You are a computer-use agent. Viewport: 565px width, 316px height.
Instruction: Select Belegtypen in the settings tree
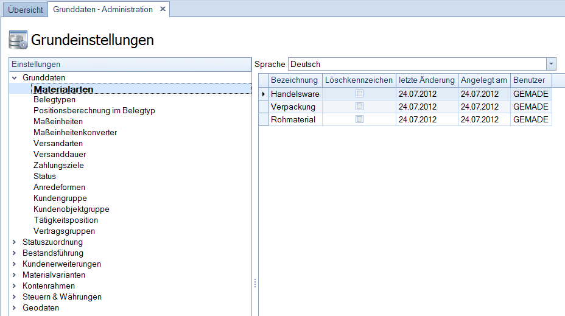click(x=54, y=99)
